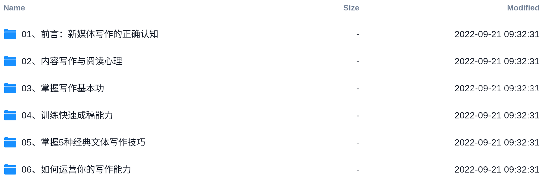Sort list by Name column header

pyautogui.click(x=14, y=8)
